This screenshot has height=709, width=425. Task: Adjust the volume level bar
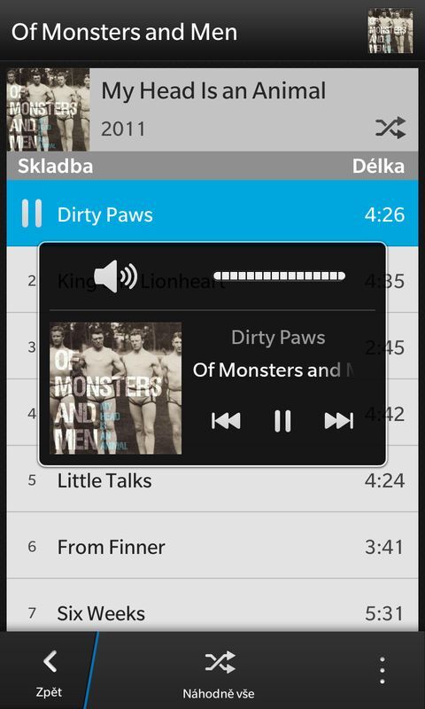point(279,277)
